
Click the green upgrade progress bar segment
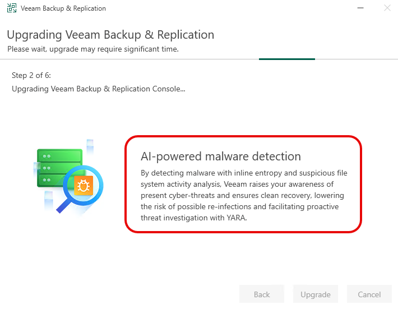click(x=286, y=58)
